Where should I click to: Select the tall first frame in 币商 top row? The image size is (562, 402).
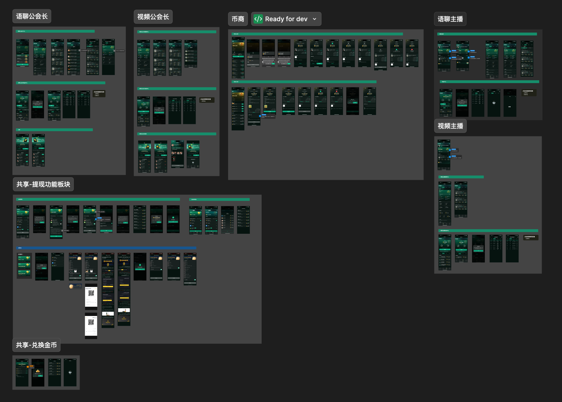tap(238, 58)
